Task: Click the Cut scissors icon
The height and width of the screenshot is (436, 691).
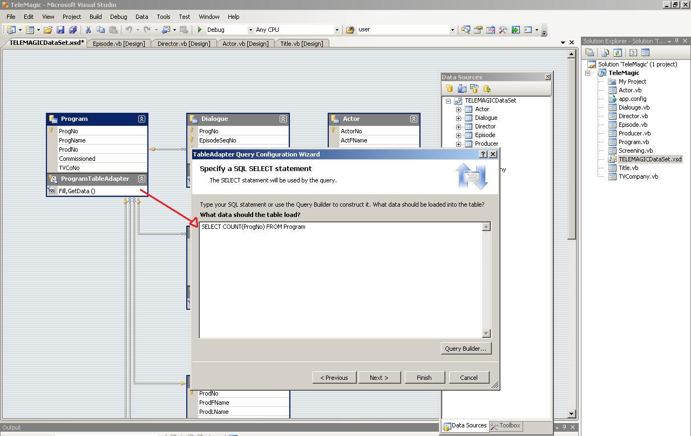Action: click(x=88, y=30)
